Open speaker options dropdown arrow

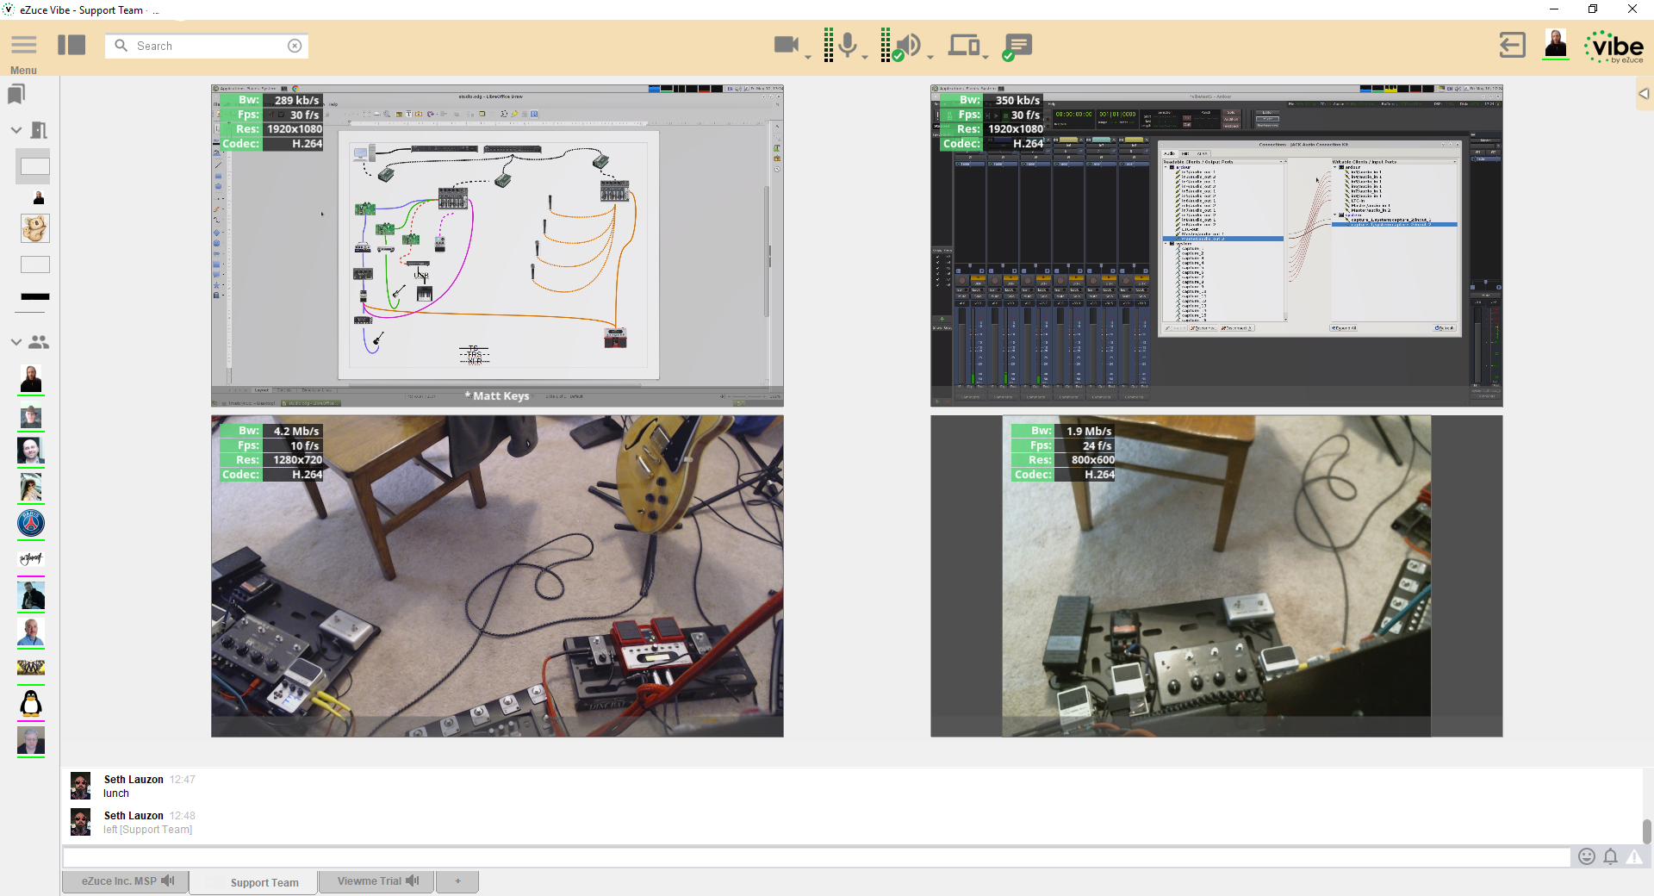point(930,57)
